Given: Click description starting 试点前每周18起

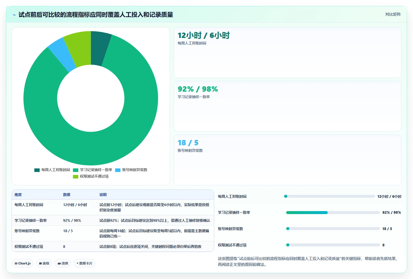Looking at the screenshot, I should tap(155, 234).
